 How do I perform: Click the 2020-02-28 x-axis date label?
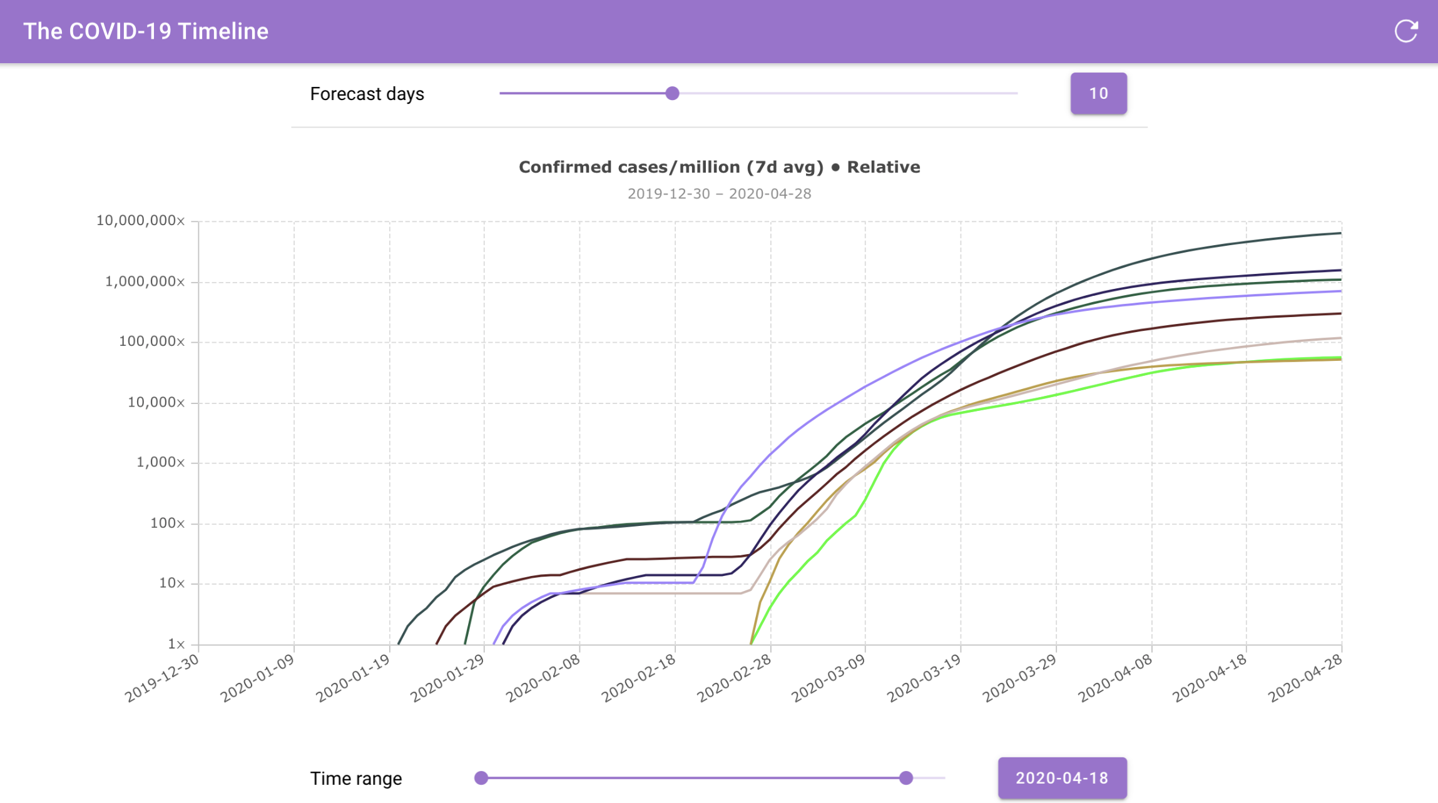pos(735,678)
